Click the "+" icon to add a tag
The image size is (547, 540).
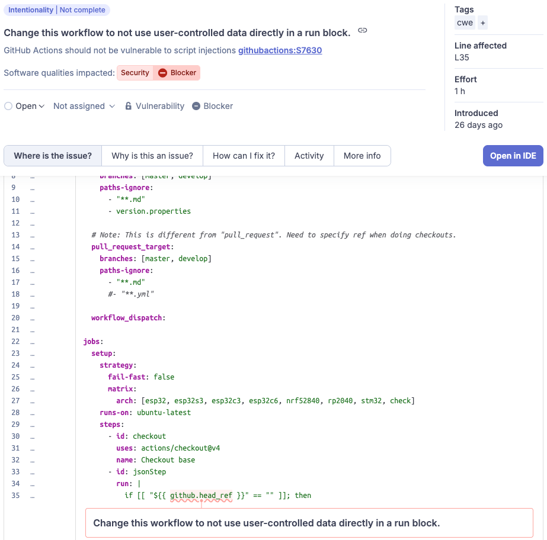481,22
